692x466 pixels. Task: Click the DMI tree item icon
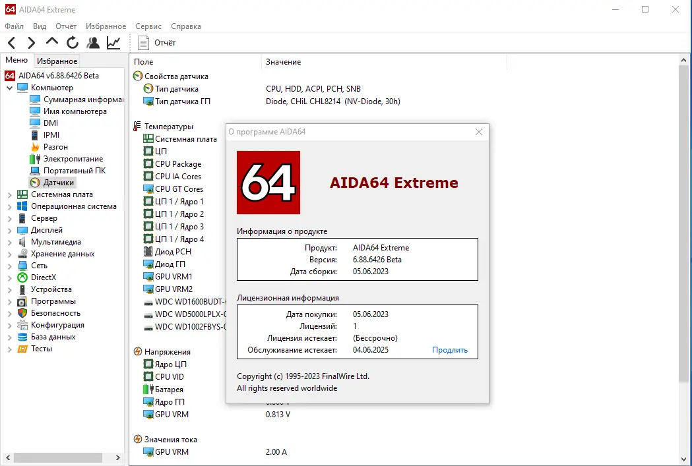(x=35, y=123)
